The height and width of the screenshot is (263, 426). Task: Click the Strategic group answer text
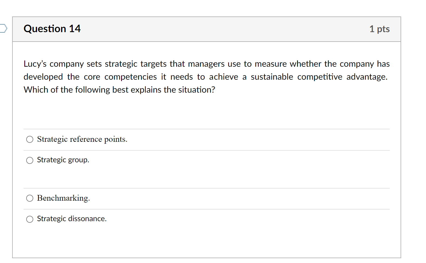coord(63,160)
